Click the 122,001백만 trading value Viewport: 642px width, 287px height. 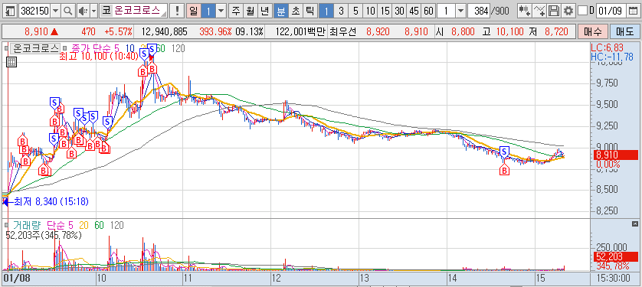300,31
